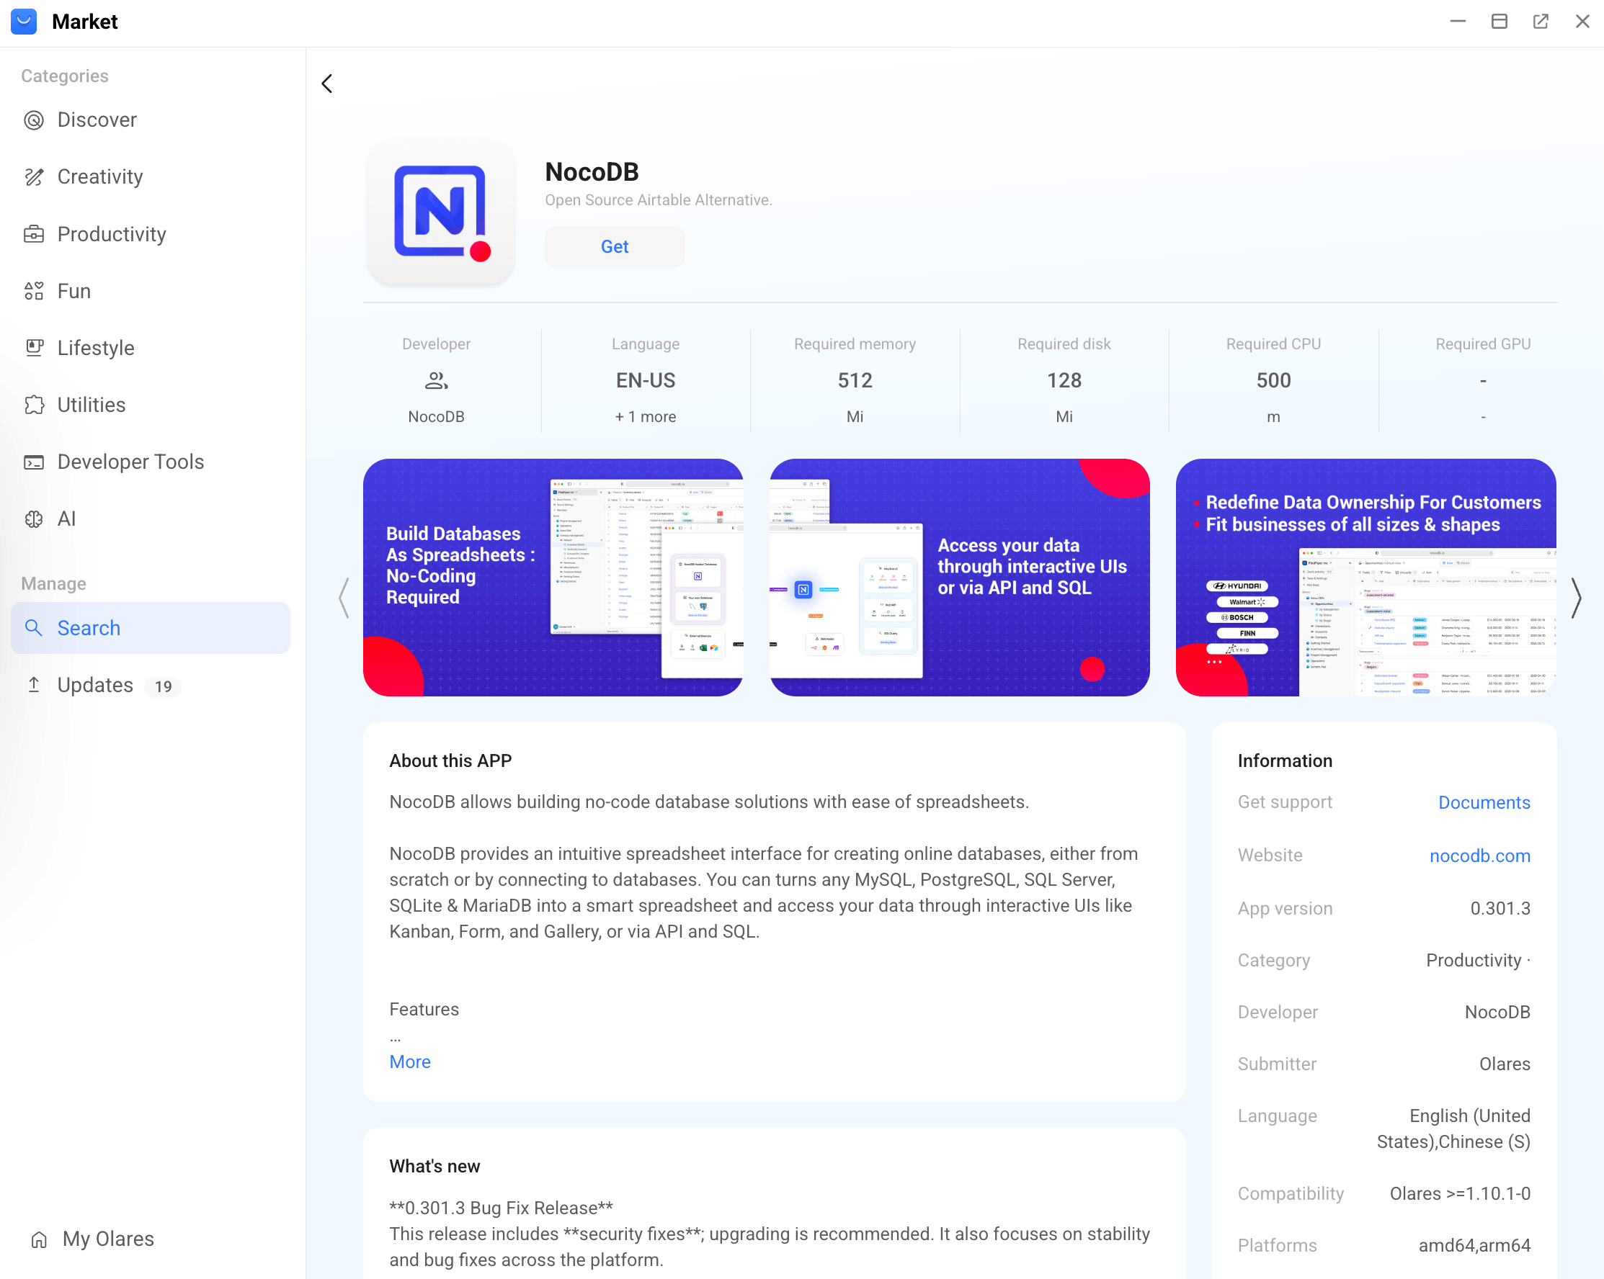The width and height of the screenshot is (1604, 1279).
Task: Open the Access your data screenshot
Action: coord(959,577)
